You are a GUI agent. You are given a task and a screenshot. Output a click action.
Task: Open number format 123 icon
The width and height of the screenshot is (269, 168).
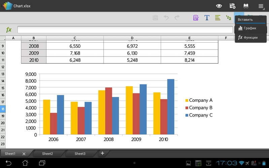pyautogui.click(x=229, y=17)
